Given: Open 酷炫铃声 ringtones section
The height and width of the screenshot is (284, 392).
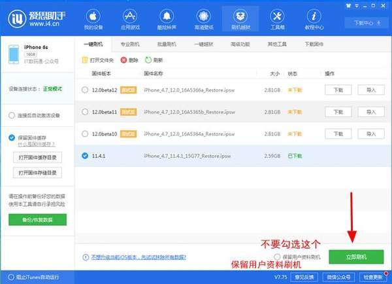Looking at the screenshot, I should [167, 20].
